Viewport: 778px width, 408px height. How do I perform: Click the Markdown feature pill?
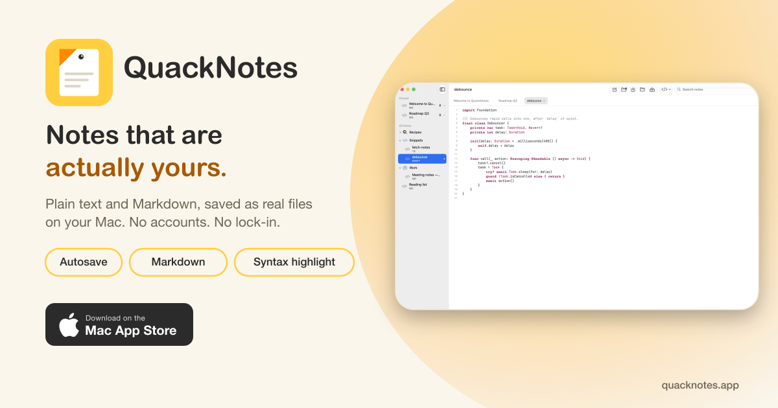point(178,262)
